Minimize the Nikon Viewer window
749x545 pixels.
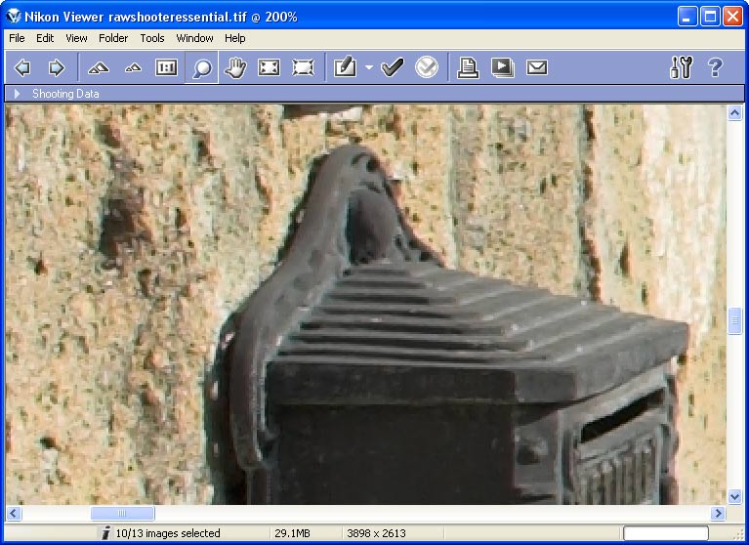687,17
